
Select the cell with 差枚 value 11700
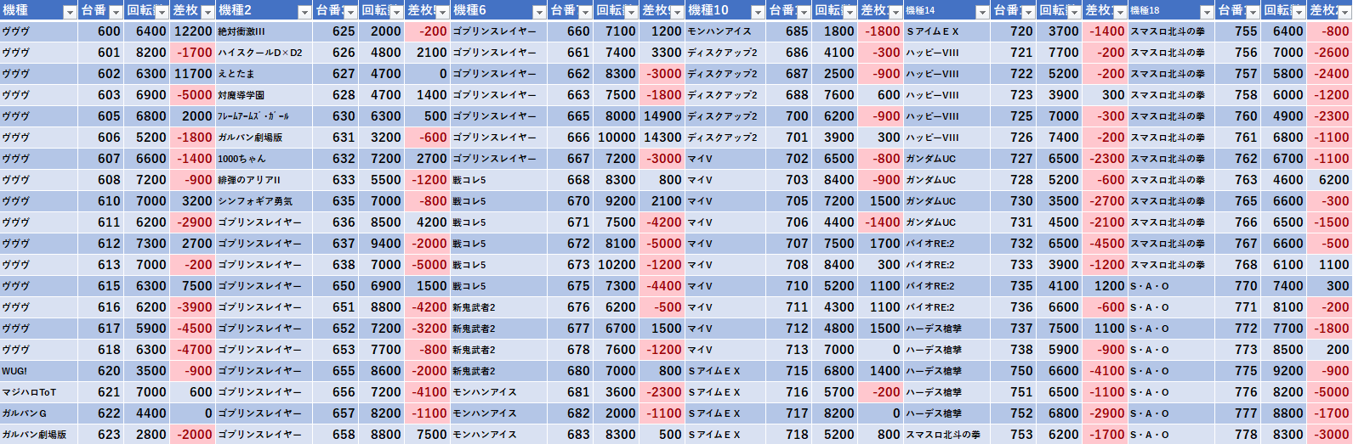click(193, 74)
